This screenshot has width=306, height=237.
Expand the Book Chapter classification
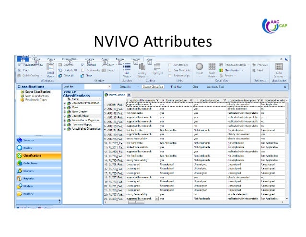click(x=65, y=112)
